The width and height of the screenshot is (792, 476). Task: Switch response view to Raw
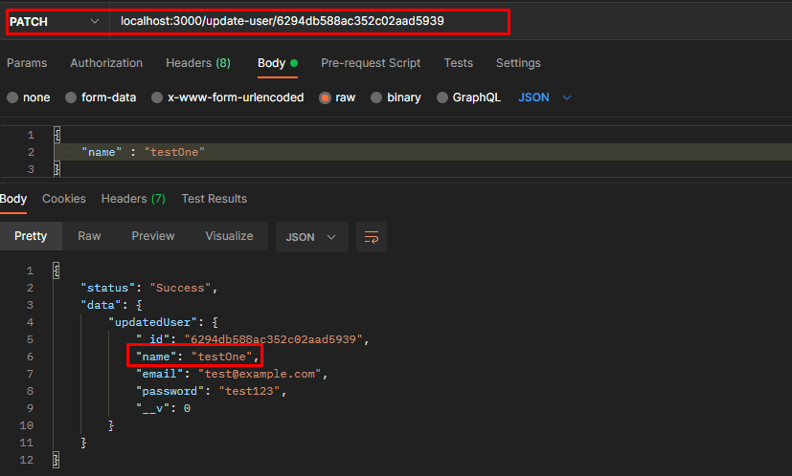[x=89, y=236]
